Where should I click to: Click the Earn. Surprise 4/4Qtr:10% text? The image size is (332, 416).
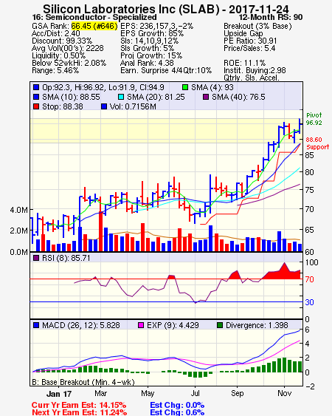[x=166, y=71]
